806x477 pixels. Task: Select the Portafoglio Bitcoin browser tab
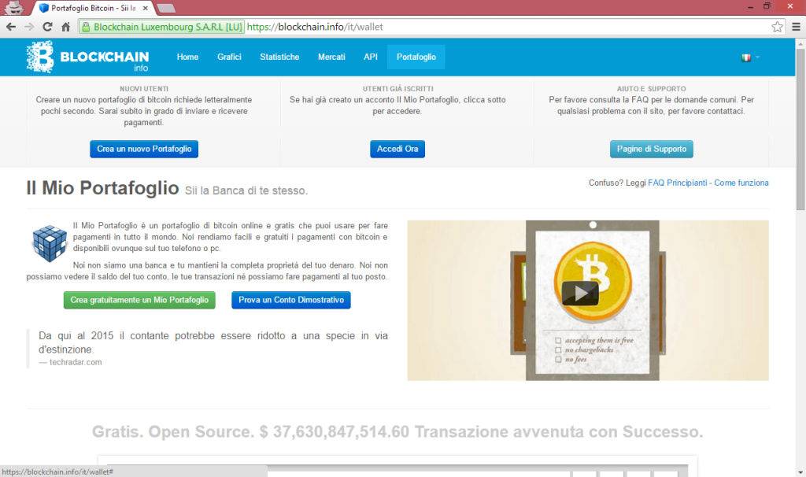coord(93,8)
